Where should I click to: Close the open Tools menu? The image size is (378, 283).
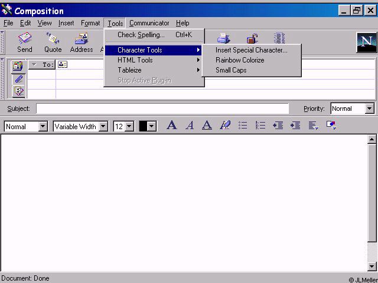[115, 24]
